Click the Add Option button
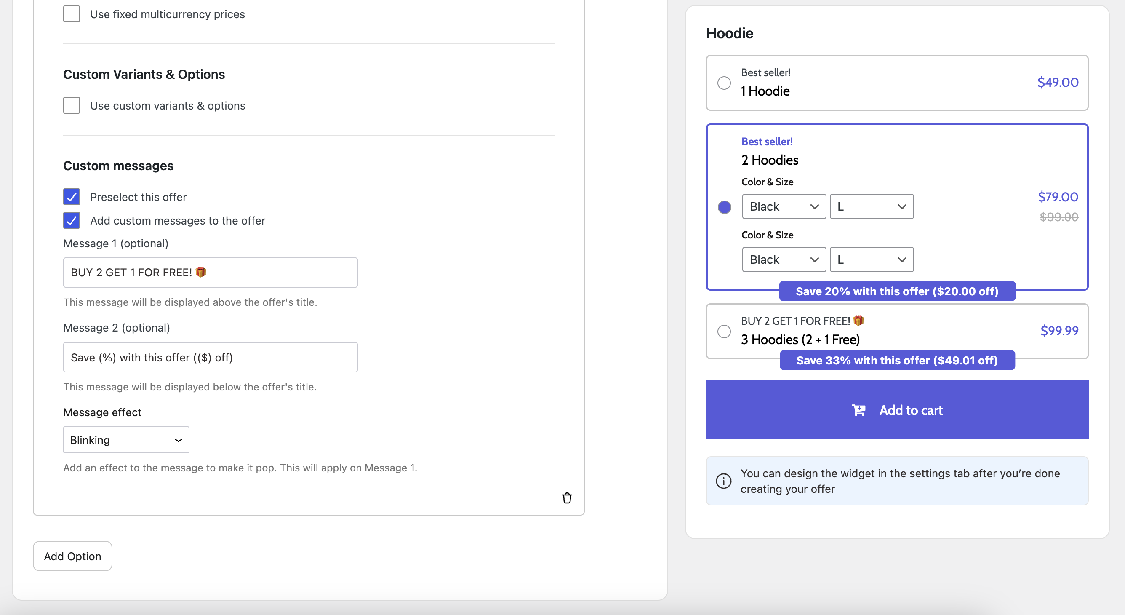The image size is (1125, 615). click(x=72, y=556)
